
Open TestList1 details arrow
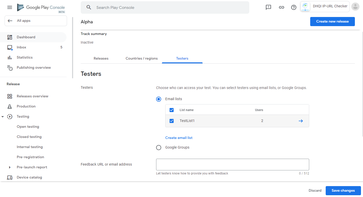tap(301, 121)
